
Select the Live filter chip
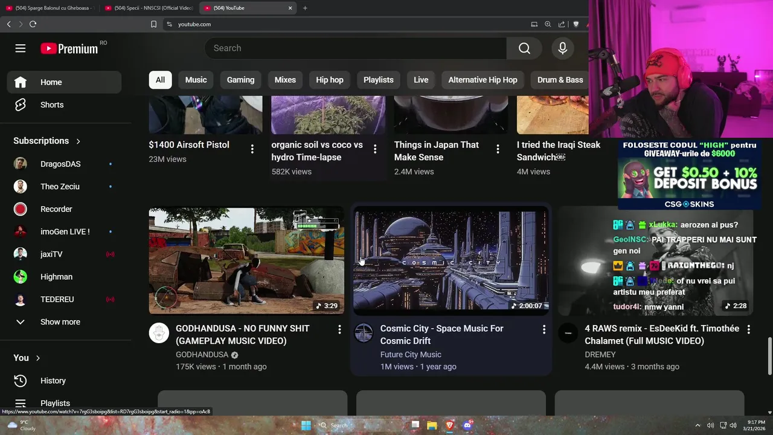(421, 80)
